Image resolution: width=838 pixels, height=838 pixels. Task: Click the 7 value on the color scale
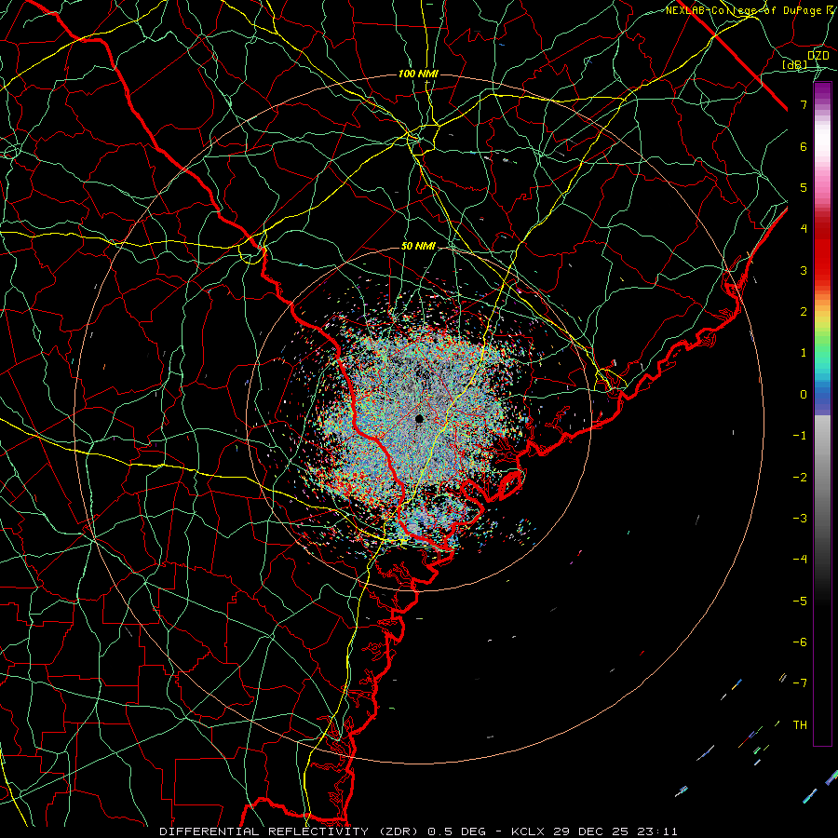(x=804, y=104)
